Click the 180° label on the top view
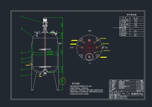152x107 pixels. point(90,31)
